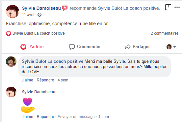Open the post options three-dots menu

pyautogui.click(x=177, y=7)
